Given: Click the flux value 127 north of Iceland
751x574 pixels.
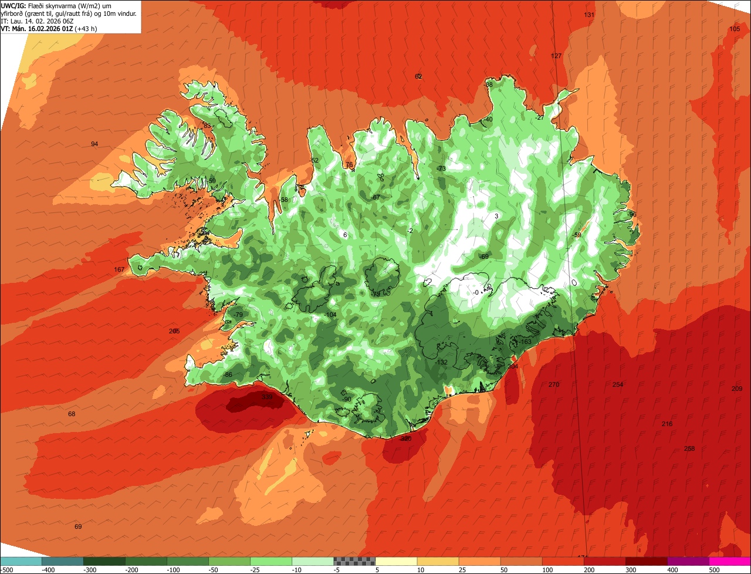Looking at the screenshot, I should point(556,56).
